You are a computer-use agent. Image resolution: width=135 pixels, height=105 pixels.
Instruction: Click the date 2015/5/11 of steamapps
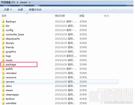65,95
